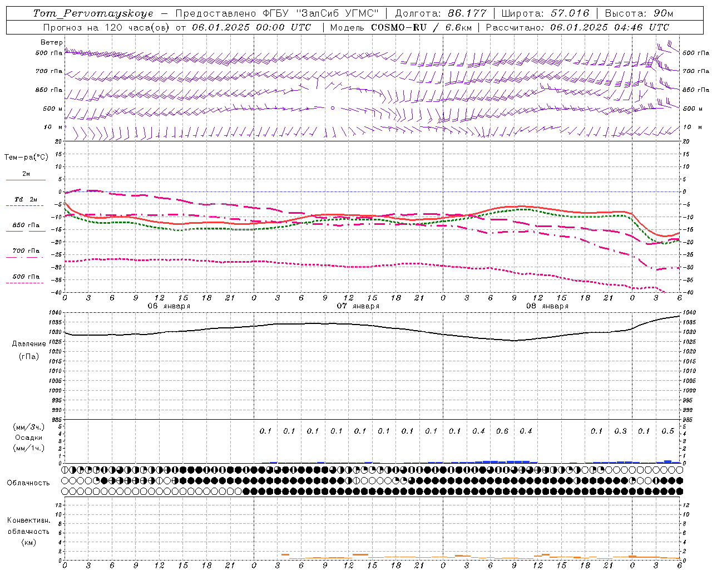
Task: Click the 850 гПа temperature legend entry
Action: point(26,225)
